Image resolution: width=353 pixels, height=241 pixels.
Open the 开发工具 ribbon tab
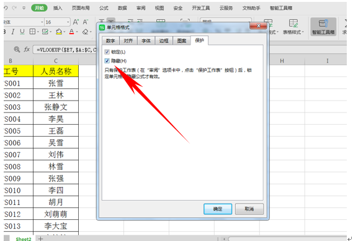201,8
